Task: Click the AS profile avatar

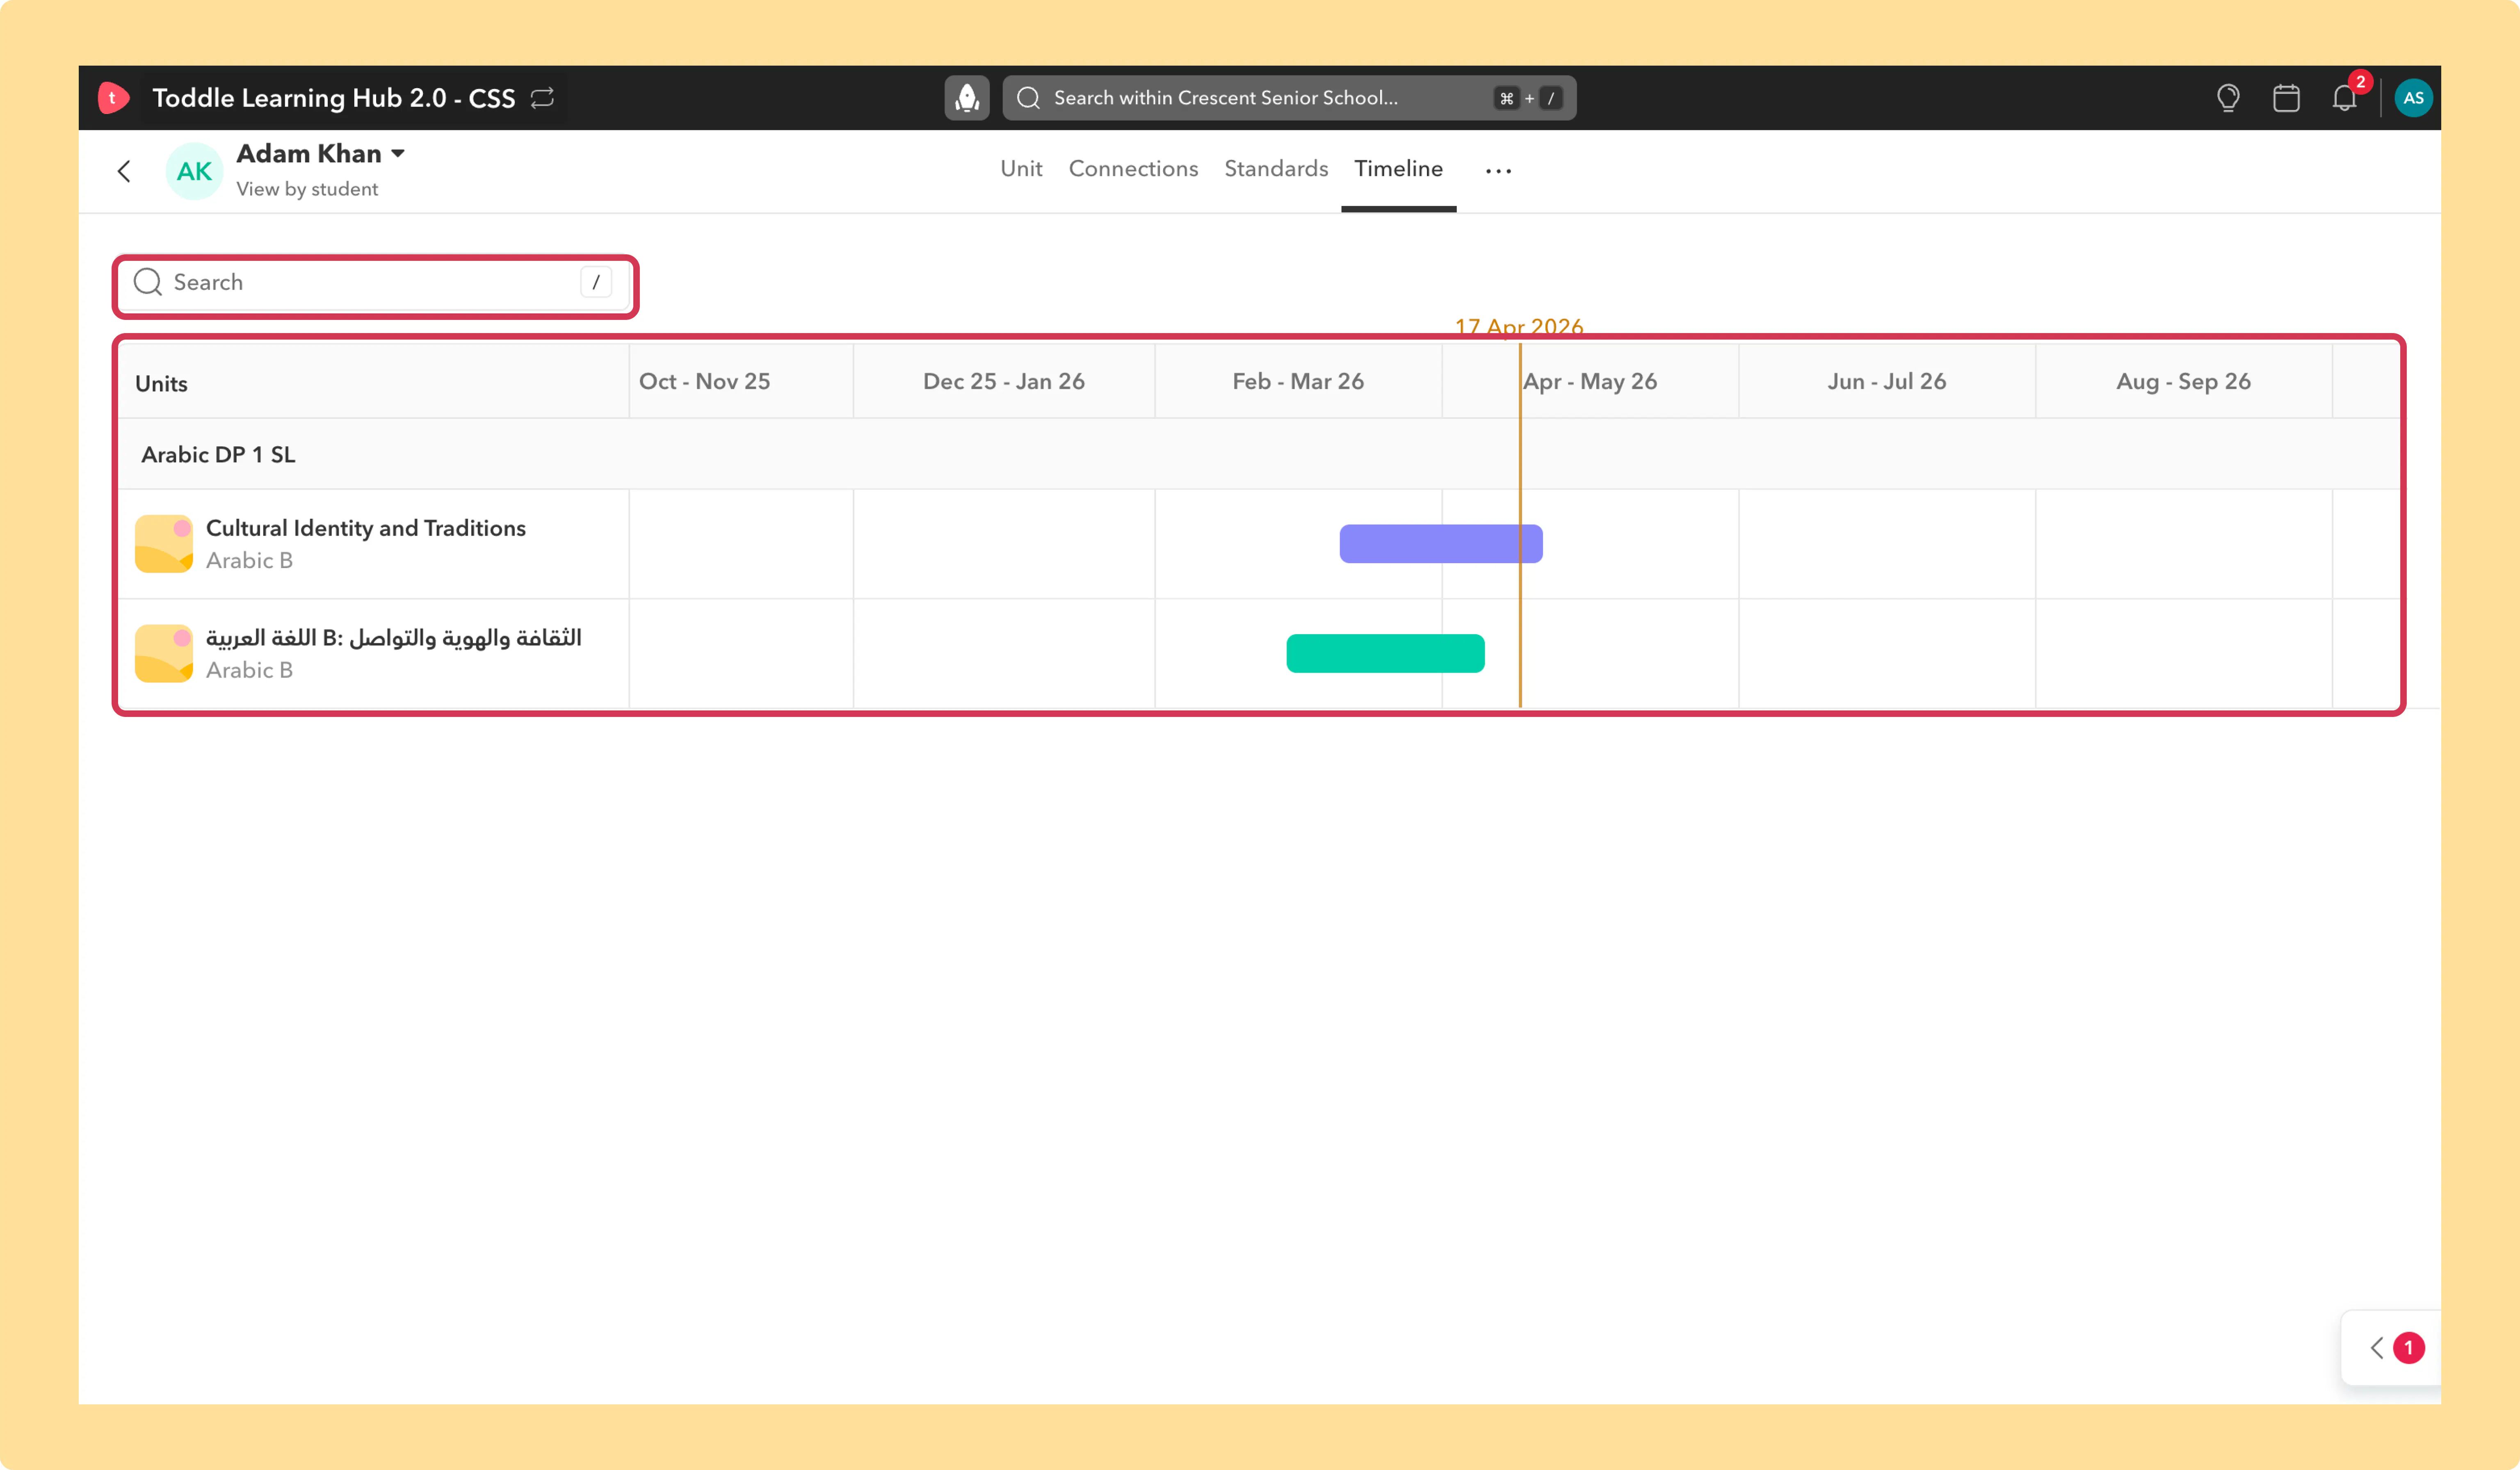Action: (x=2413, y=98)
